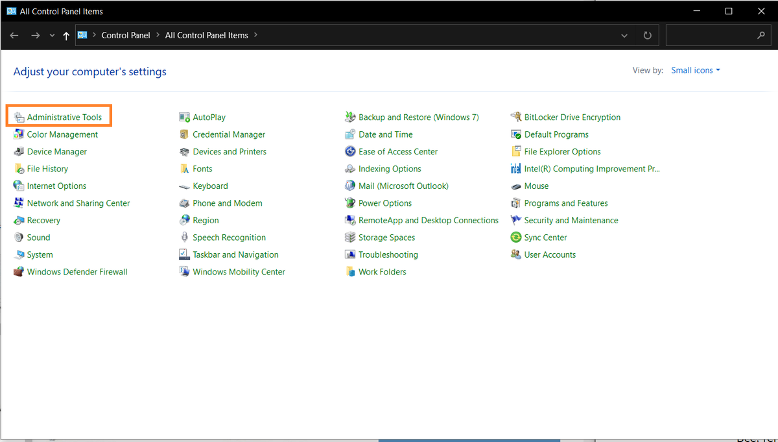Viewport: 778px width, 442px height.
Task: Click the System icon
Action: coord(19,255)
